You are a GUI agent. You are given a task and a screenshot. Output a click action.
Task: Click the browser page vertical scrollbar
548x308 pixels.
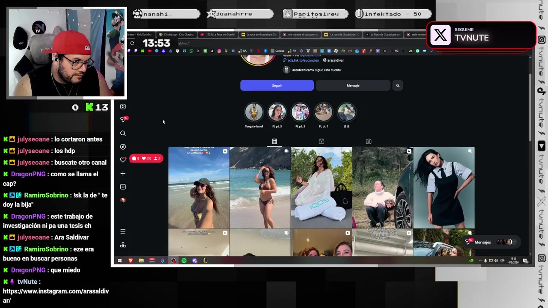531,107
